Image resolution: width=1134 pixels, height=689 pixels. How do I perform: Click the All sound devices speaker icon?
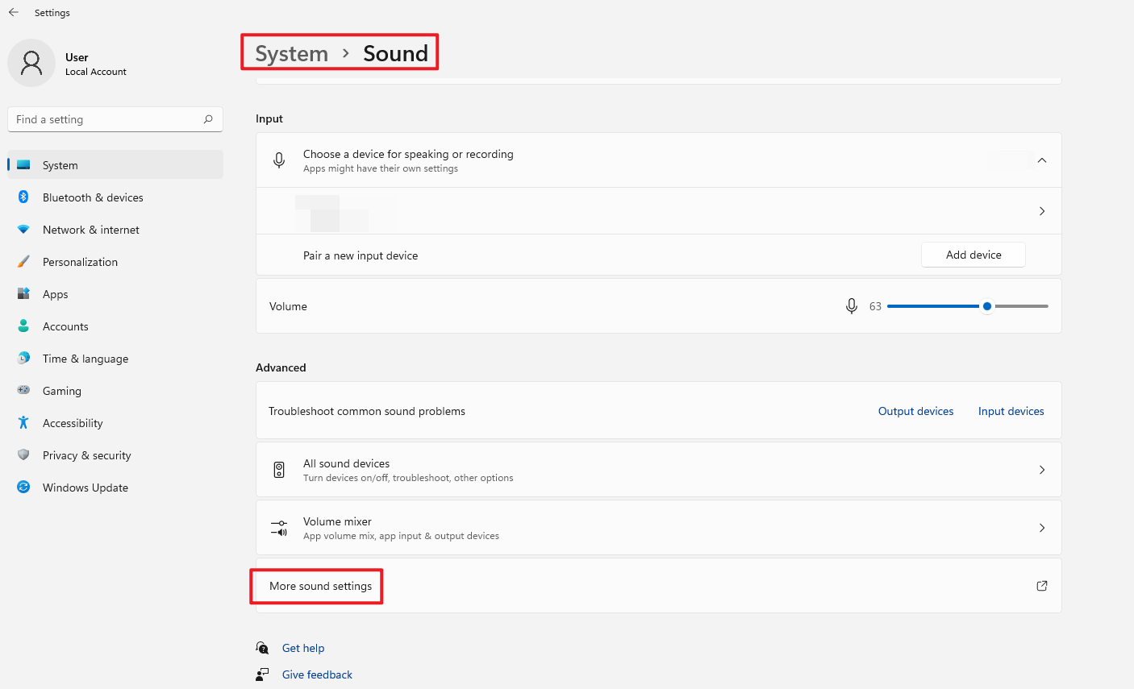[x=279, y=470]
